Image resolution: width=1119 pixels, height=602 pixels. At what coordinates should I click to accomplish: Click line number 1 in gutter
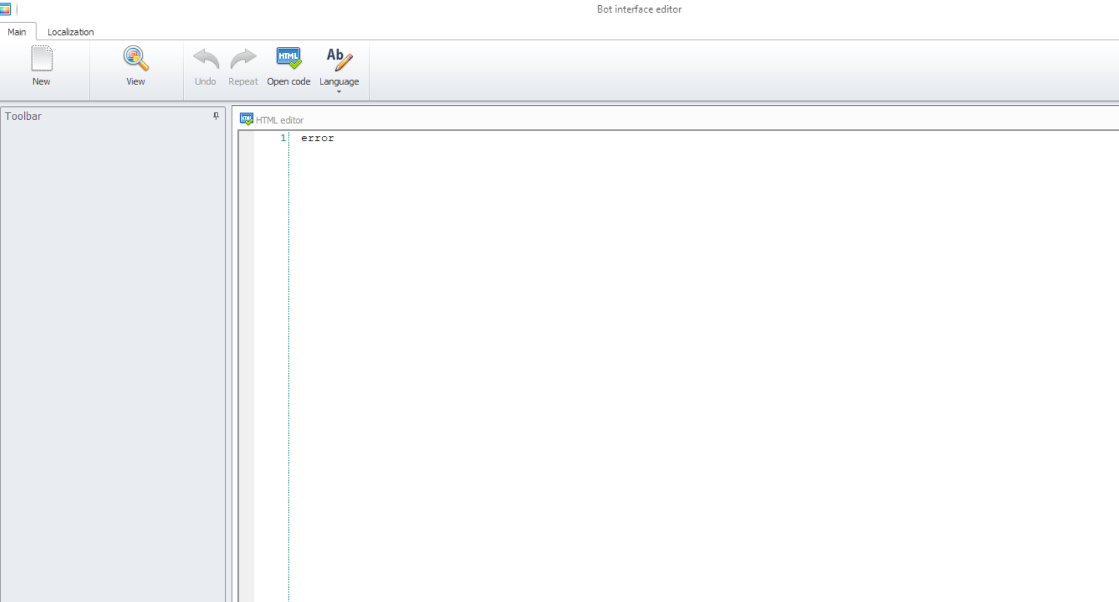[x=283, y=138]
